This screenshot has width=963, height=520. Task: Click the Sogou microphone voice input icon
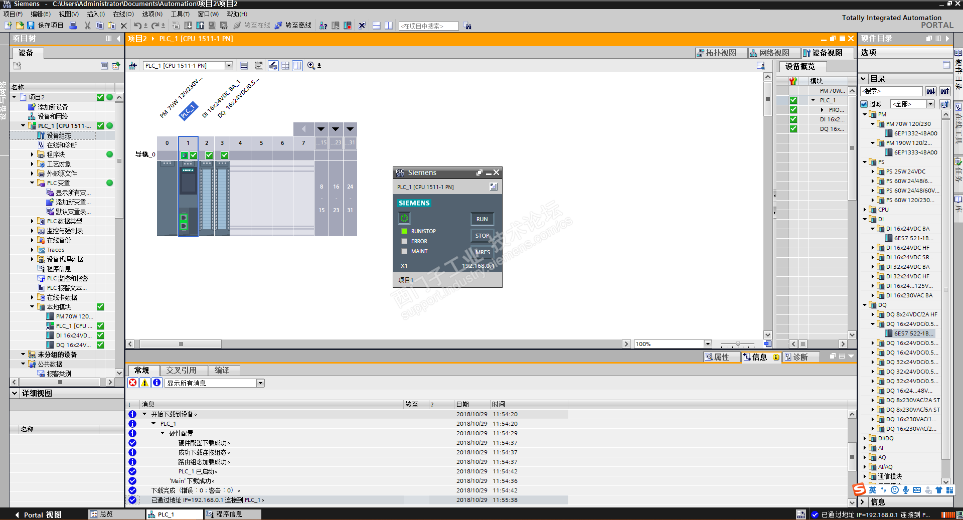coord(906,490)
